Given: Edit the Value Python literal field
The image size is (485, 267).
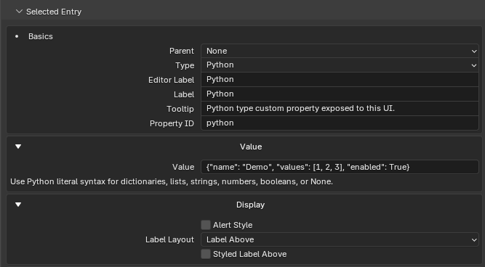Looking at the screenshot, I should (x=340, y=167).
